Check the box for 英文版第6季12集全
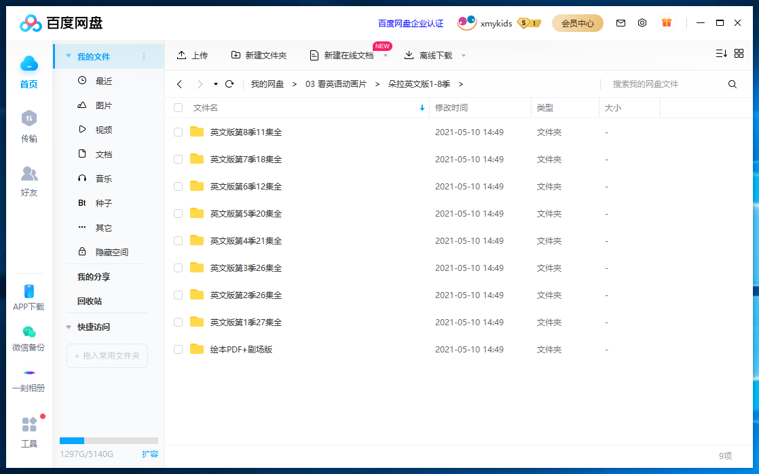The image size is (759, 474). point(178,186)
